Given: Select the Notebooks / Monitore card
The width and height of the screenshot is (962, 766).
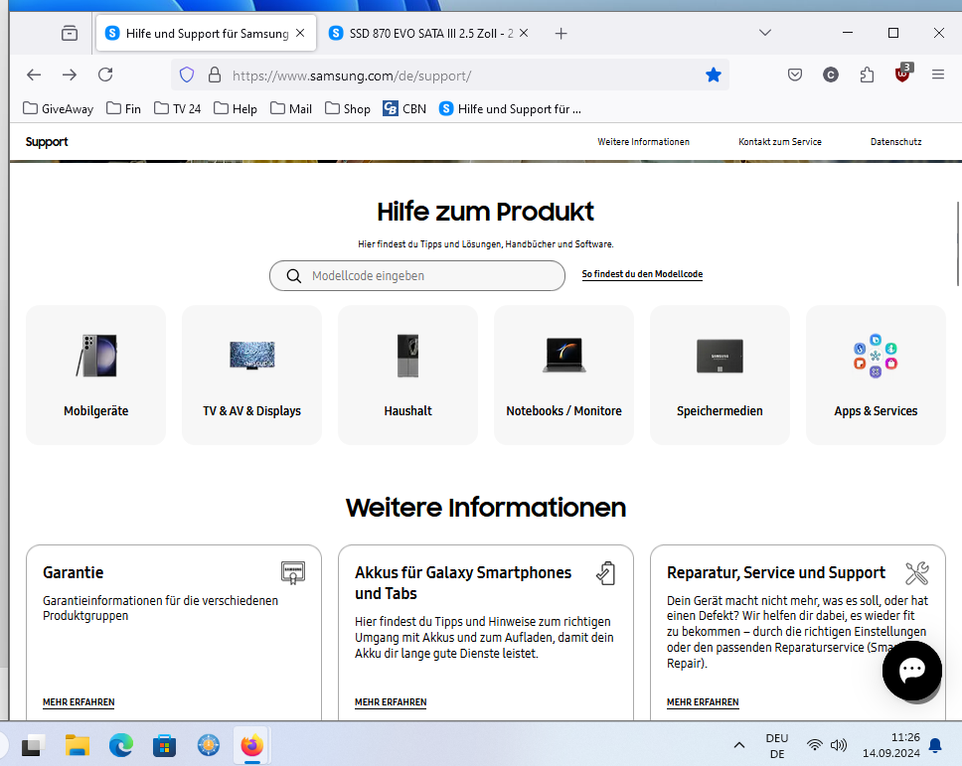Looking at the screenshot, I should pyautogui.click(x=563, y=375).
